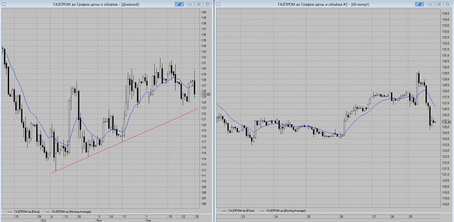Select the red trend line on the daily chart
Viewport: 454px width, 222px height.
[124, 141]
